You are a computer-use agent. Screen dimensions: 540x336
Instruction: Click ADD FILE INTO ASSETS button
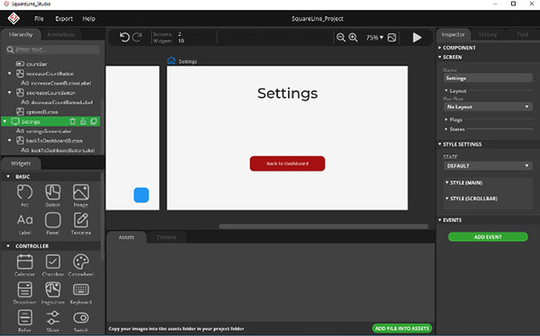pyautogui.click(x=402, y=329)
